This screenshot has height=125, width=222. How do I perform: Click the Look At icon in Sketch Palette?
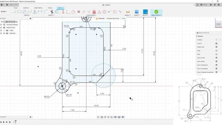coord(216,43)
